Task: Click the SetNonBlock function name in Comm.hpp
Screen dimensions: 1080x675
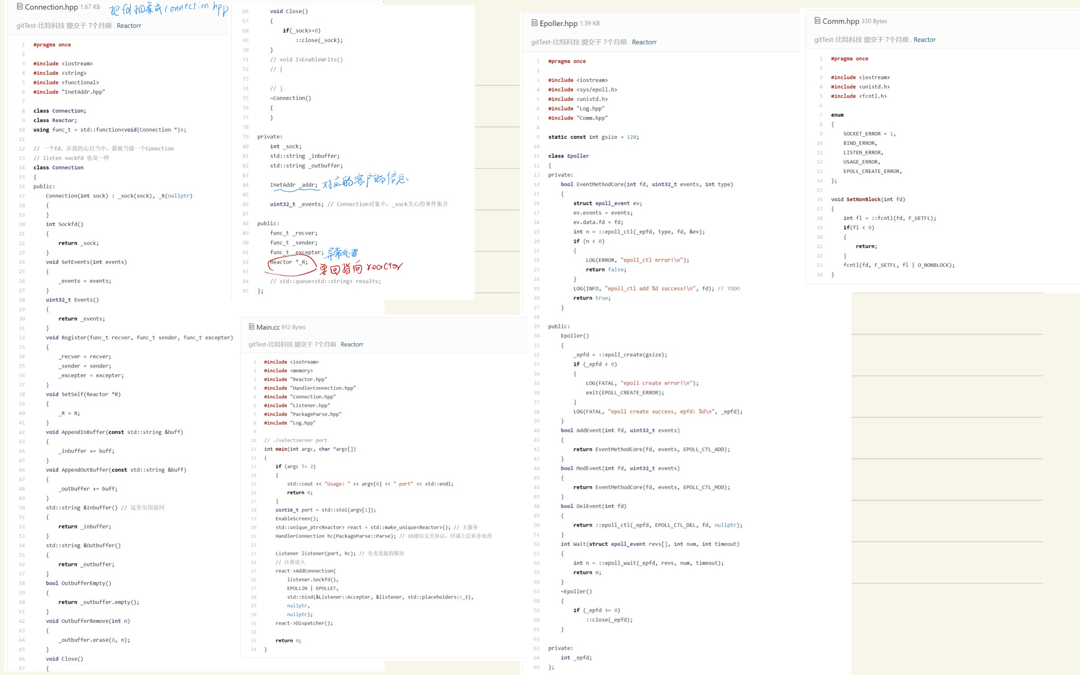Action: (x=863, y=199)
